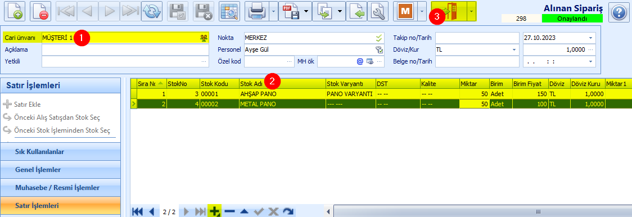Cancel changes with the floppy disk X icon
The height and width of the screenshot is (217, 632).
coord(204,12)
